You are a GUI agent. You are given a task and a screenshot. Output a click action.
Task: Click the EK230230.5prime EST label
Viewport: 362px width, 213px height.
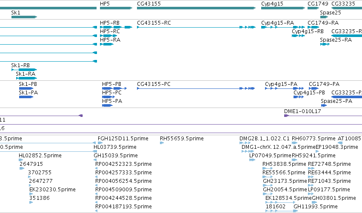[52, 190]
